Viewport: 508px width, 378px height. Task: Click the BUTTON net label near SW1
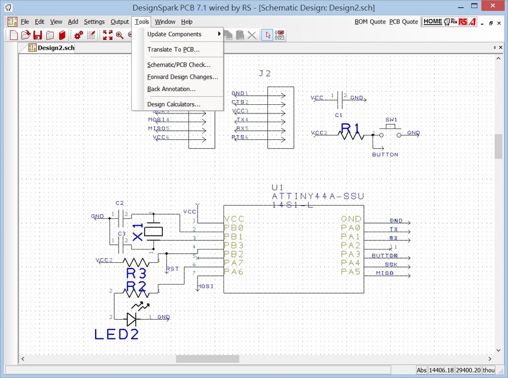click(385, 154)
